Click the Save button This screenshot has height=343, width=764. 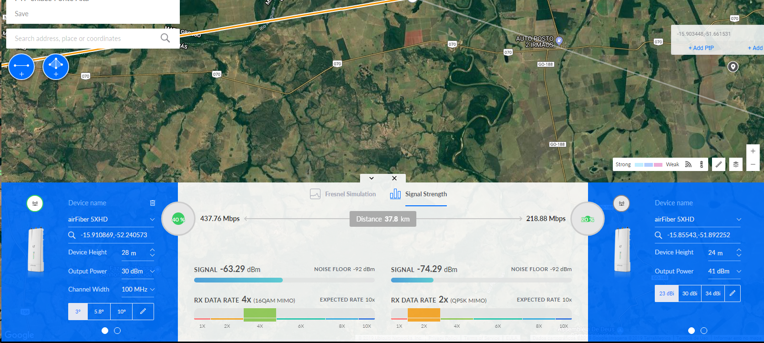pyautogui.click(x=21, y=14)
